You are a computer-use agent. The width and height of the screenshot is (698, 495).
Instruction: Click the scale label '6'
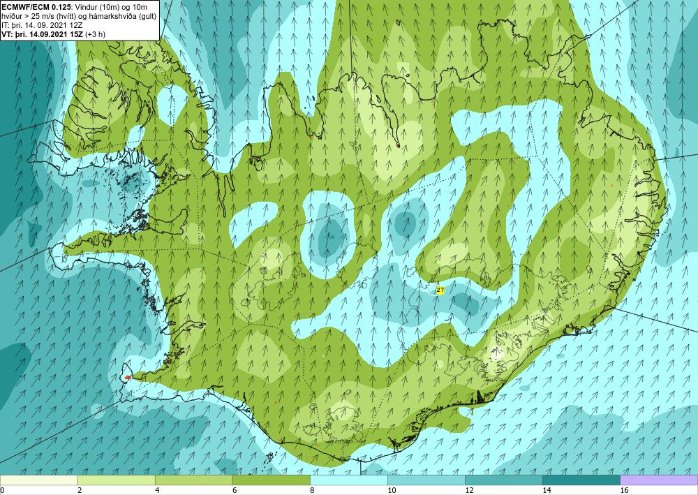(x=235, y=490)
